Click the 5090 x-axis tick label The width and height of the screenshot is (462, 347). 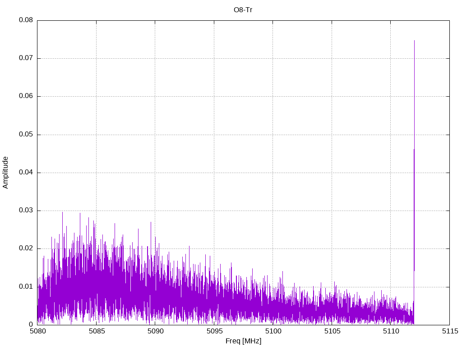pos(155,332)
